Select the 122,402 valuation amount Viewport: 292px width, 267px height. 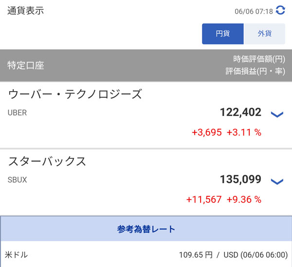[240, 113]
